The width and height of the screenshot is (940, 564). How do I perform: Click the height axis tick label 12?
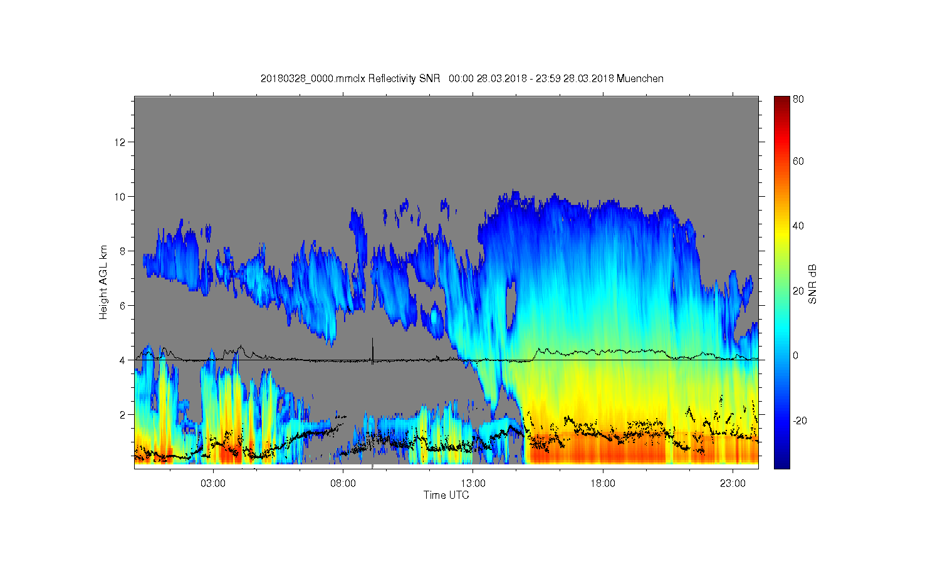[x=120, y=142]
